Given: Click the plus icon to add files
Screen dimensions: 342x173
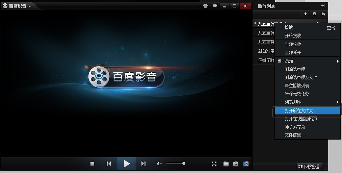Looking at the screenshot, I should tap(306, 14).
